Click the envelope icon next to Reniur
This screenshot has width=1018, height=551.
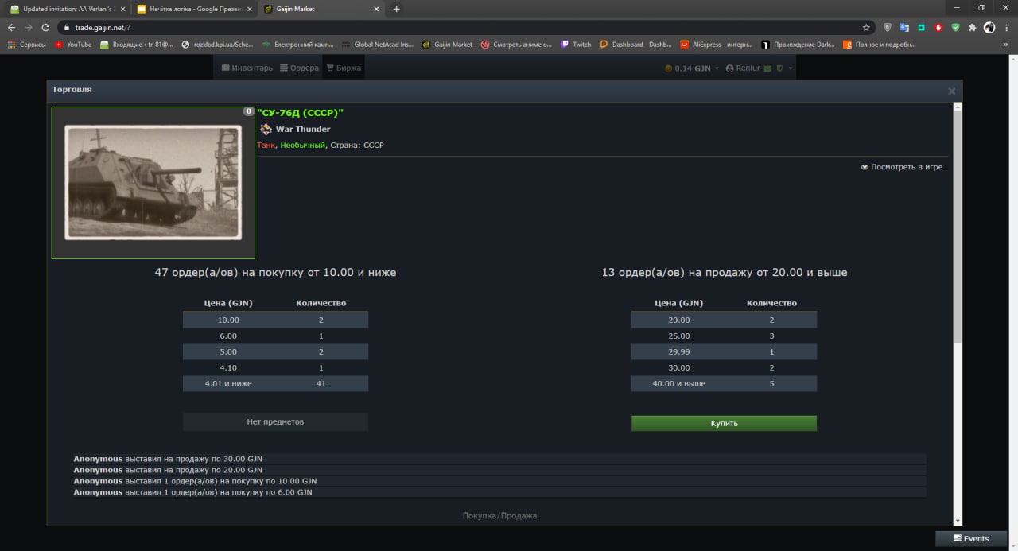point(767,68)
